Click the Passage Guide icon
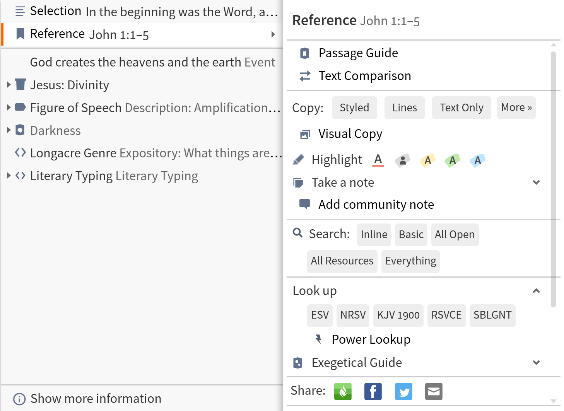The width and height of the screenshot is (564, 411). [x=305, y=53]
